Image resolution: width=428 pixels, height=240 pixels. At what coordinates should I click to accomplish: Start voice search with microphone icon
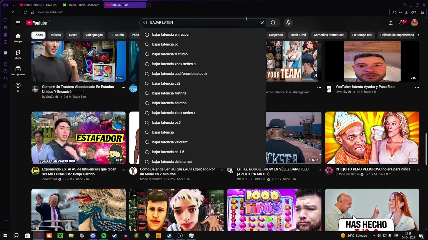point(288,23)
